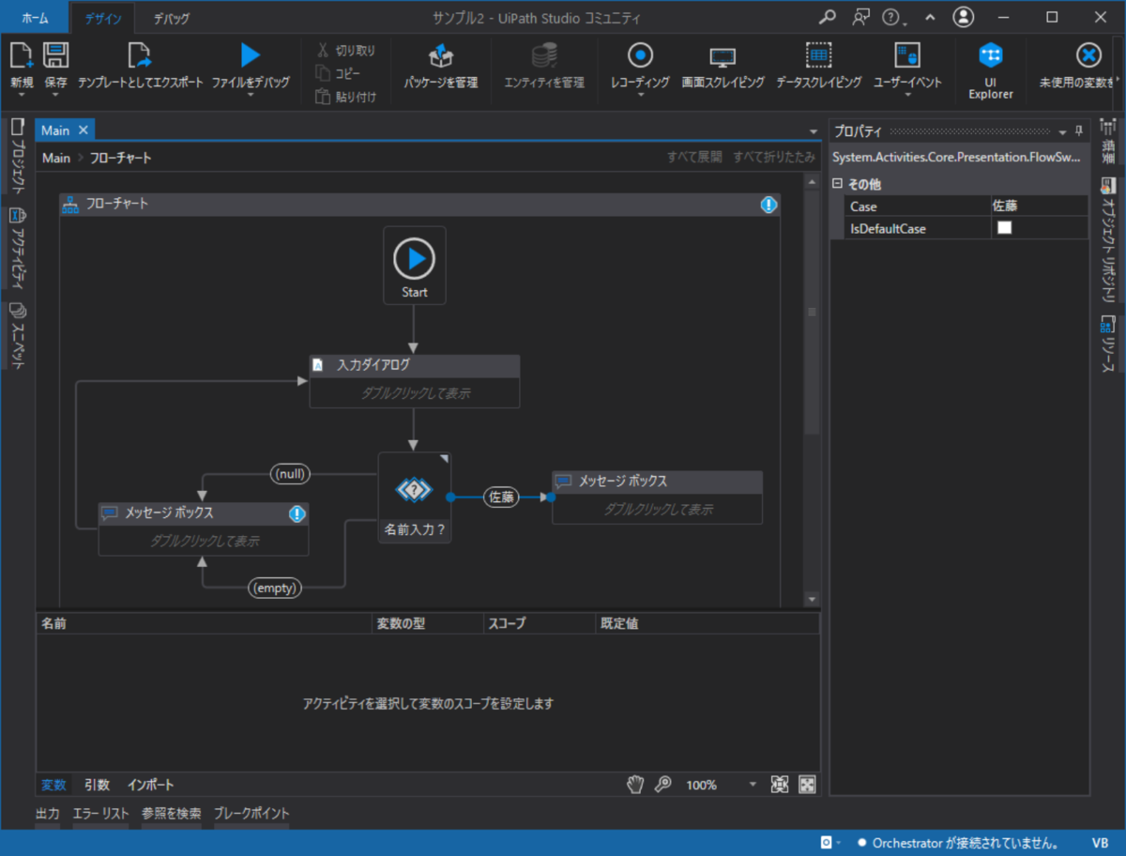This screenshot has width=1126, height=856.
Task: Click テンプレートとしてエクスポート icon
Action: click(140, 55)
